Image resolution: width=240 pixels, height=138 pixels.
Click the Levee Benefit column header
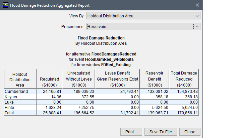[x=117, y=79]
